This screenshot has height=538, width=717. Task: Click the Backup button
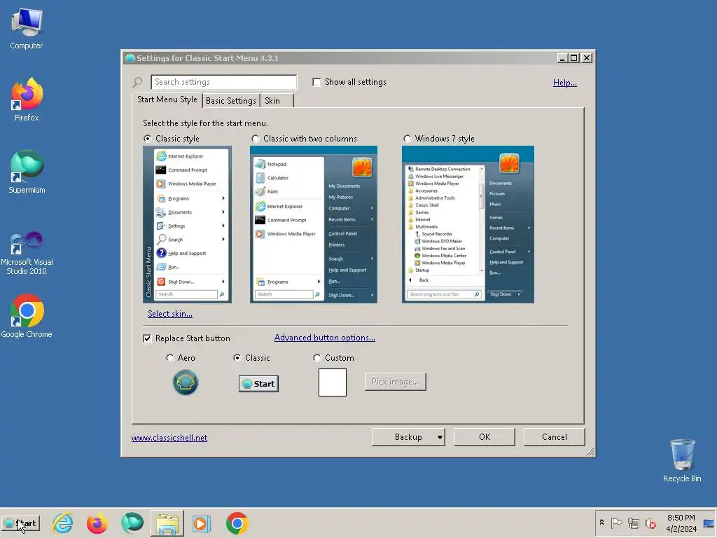(x=408, y=437)
